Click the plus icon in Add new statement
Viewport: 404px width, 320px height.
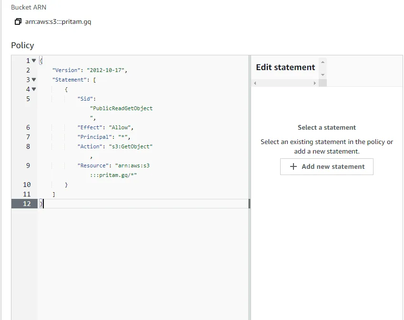click(293, 166)
